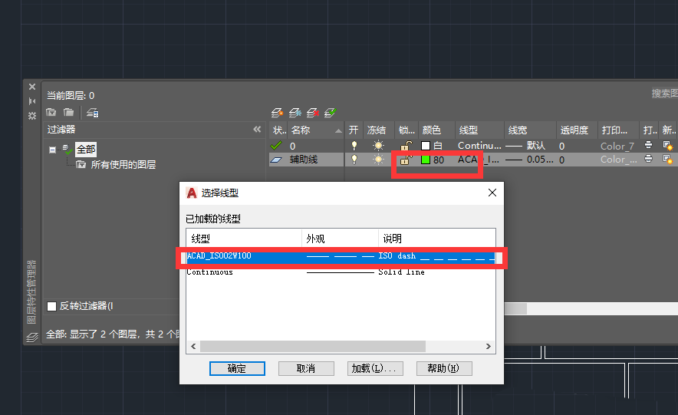Image resolution: width=678 pixels, height=415 pixels.
Task: Click the New Property Filter icon
Action: 52,113
